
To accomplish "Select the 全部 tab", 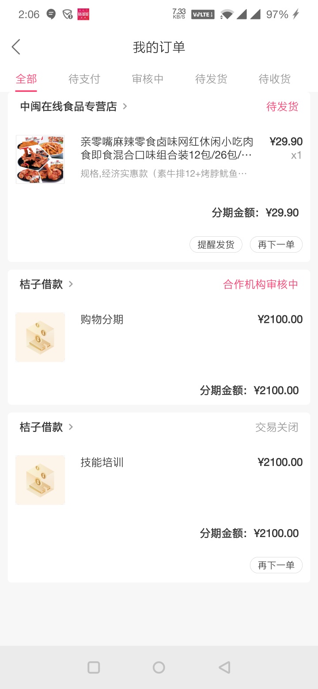I will [26, 79].
